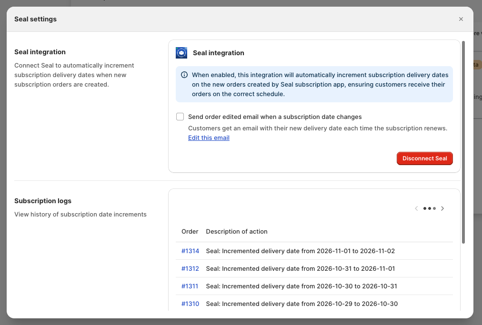Click the pagination dots indicator
Image resolution: width=482 pixels, height=325 pixels.
click(430, 208)
